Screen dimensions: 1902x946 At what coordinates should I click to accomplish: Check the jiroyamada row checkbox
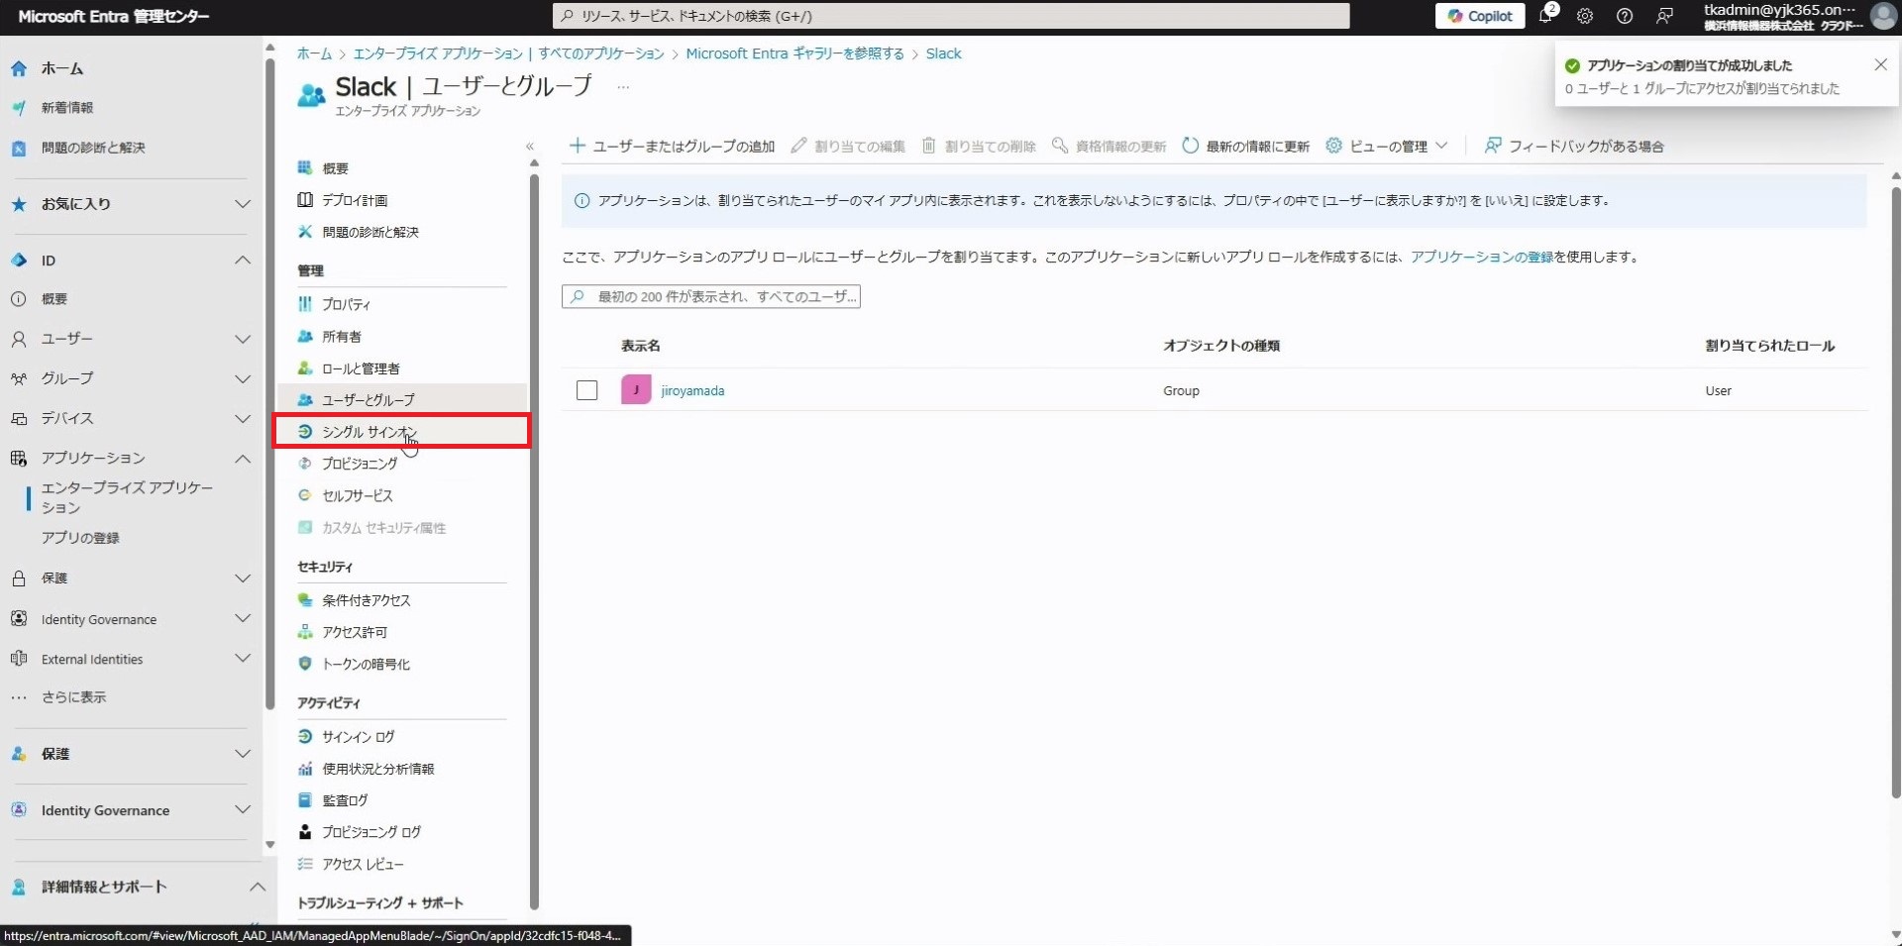(587, 390)
